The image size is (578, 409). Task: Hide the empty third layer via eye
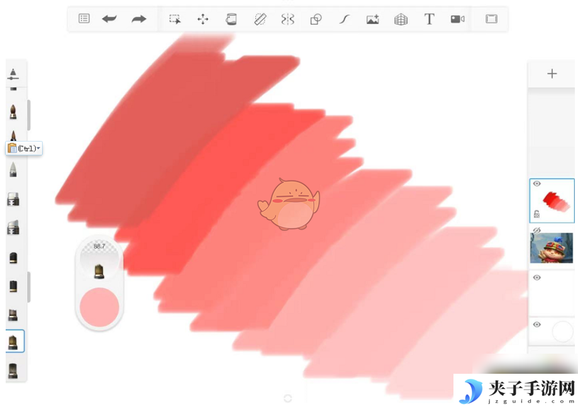click(x=536, y=277)
